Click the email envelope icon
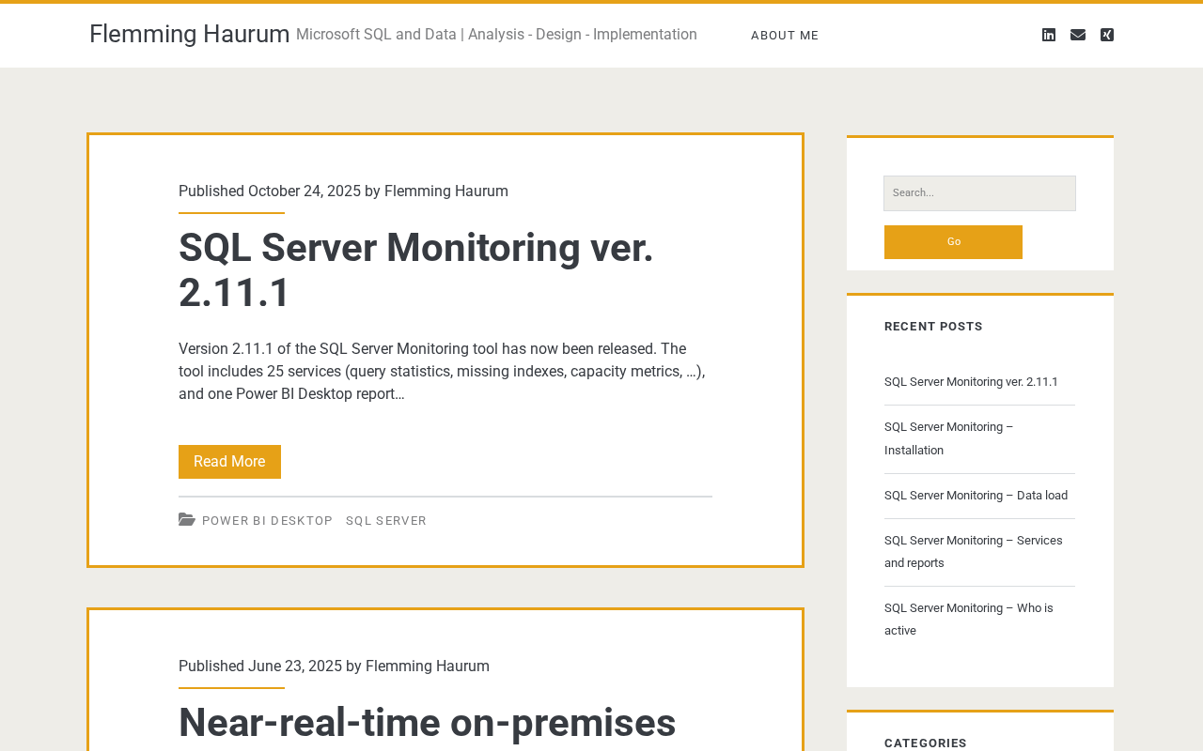This screenshot has height=751, width=1203. click(1078, 35)
